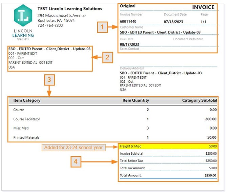Select the Printed Materials row label
Image resolution: width=227 pixels, height=194 pixels.
[26, 137]
